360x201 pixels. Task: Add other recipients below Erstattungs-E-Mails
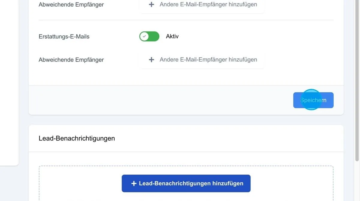(x=202, y=60)
